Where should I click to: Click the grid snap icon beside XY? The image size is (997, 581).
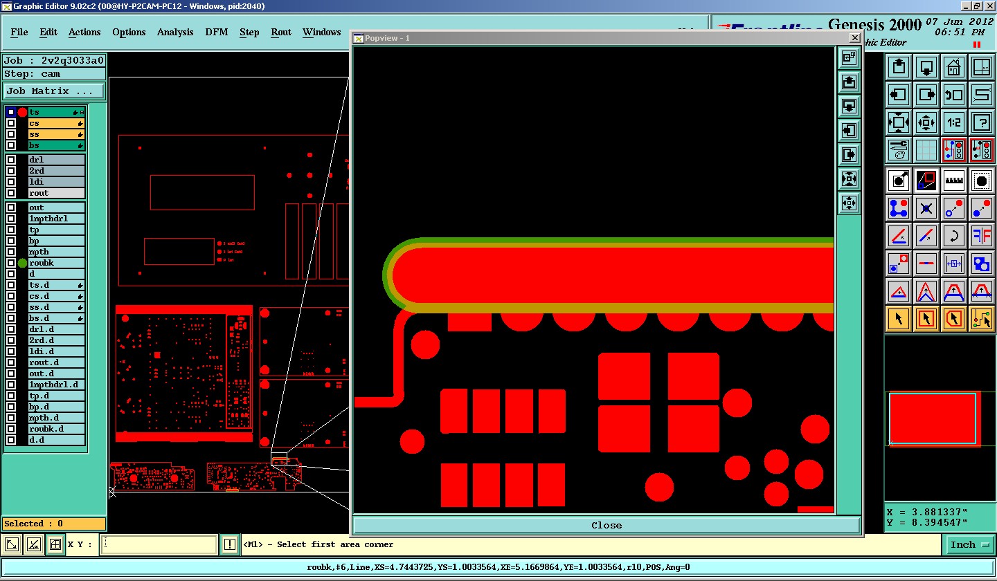[x=56, y=545]
